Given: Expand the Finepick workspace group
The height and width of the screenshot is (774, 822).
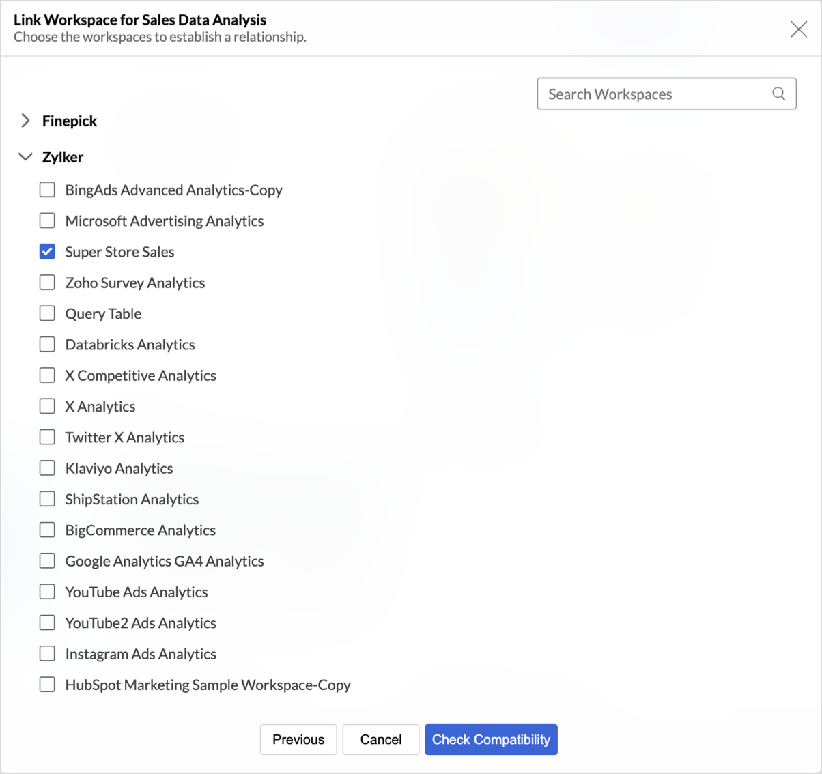Looking at the screenshot, I should [x=26, y=121].
